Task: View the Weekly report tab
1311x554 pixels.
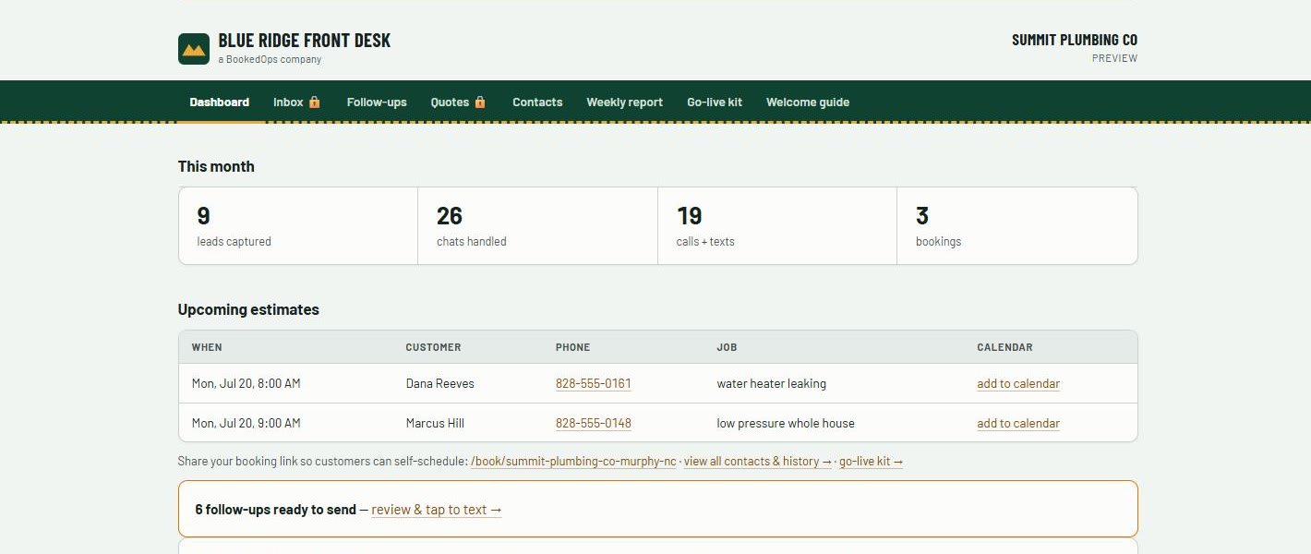Action: [x=625, y=102]
